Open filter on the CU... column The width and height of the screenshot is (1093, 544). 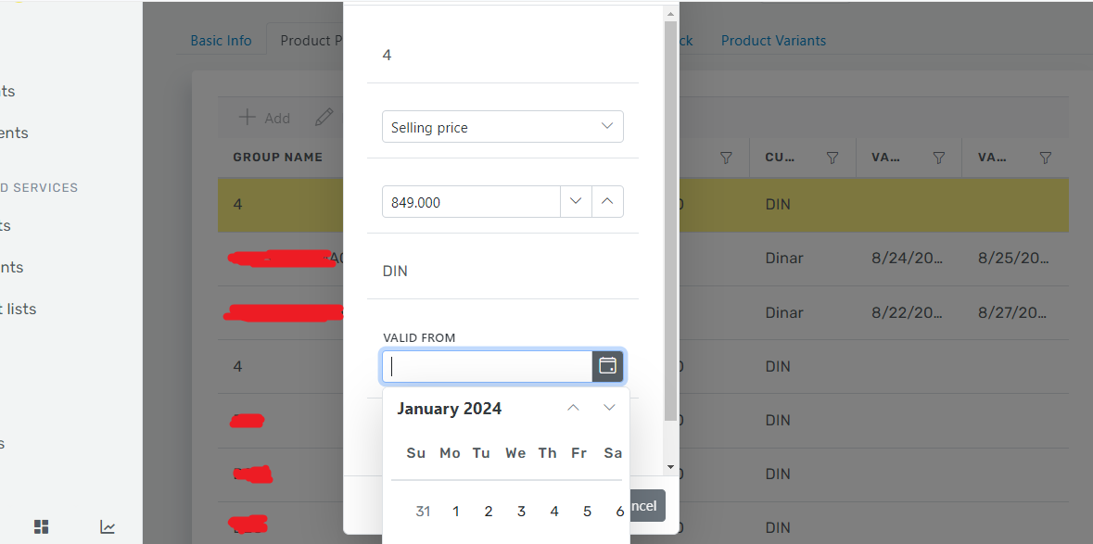pyautogui.click(x=832, y=158)
